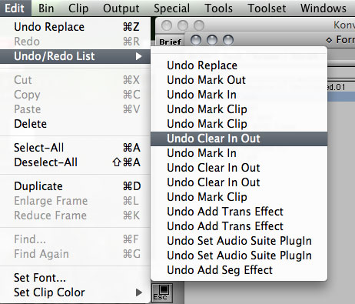Open the Bin menu
Viewport: 355px width, 304px height.
tap(46, 8)
